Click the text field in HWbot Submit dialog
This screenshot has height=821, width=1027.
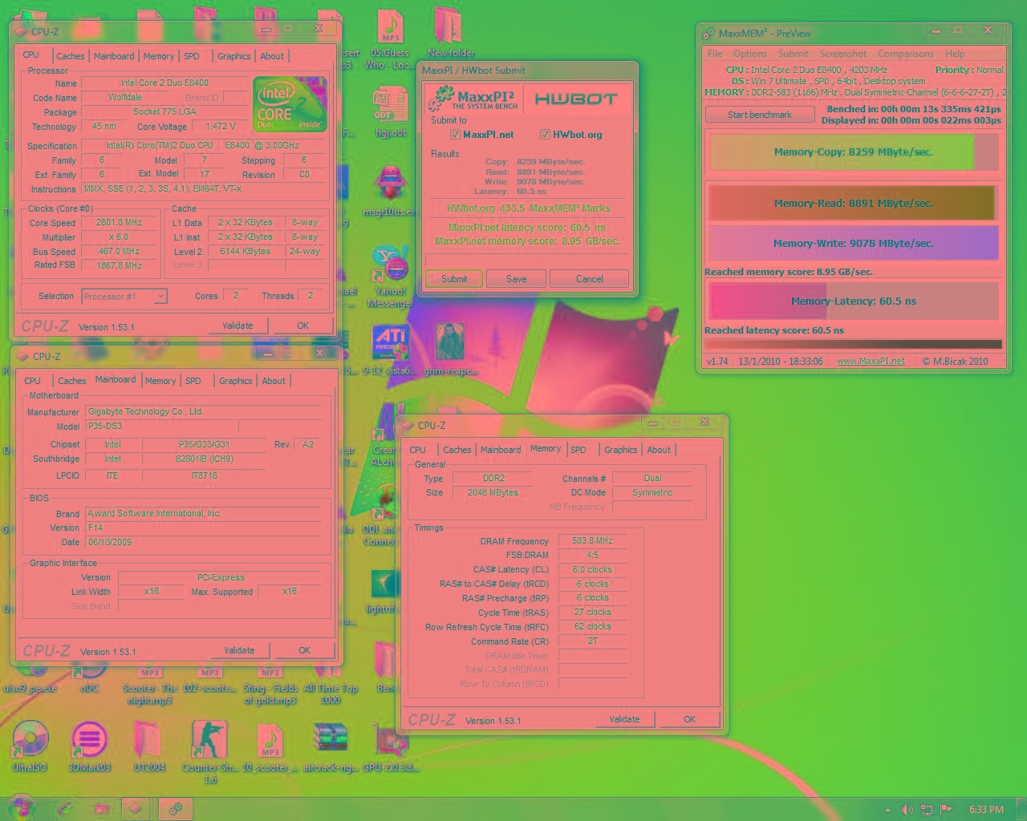[529, 259]
